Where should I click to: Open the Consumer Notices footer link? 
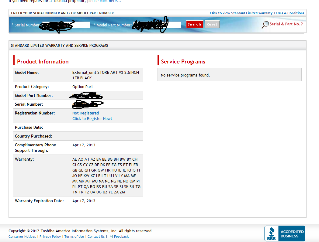click(x=22, y=237)
